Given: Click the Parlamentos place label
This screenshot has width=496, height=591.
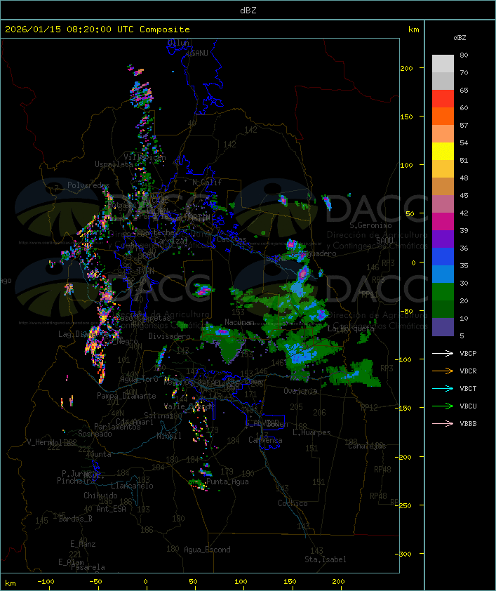Looking at the screenshot, I should coord(117,427).
